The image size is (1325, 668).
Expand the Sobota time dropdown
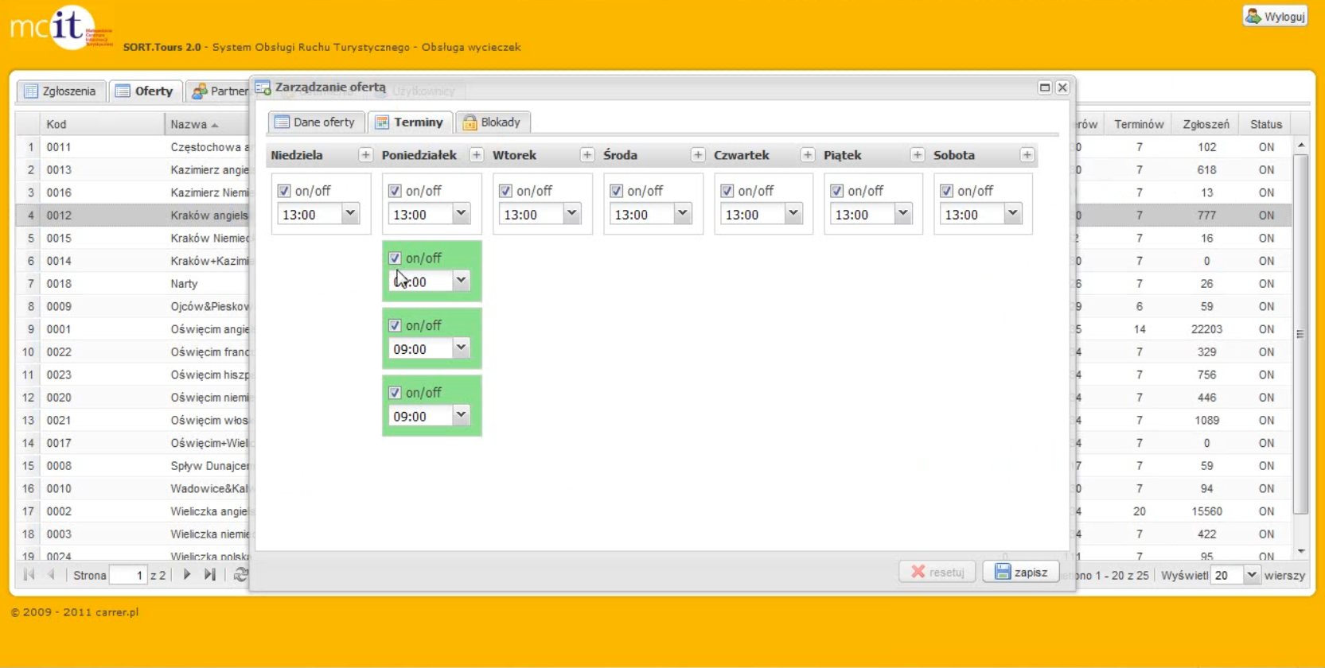tap(1012, 214)
